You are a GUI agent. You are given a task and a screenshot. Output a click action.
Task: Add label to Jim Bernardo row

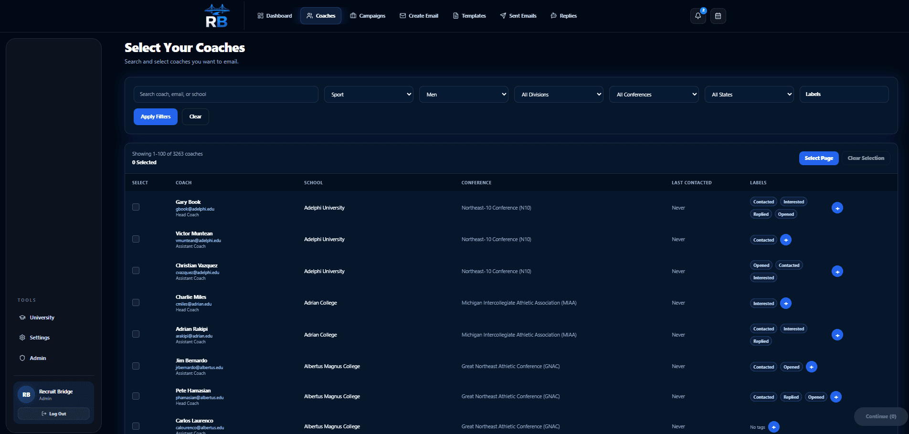[812, 367]
